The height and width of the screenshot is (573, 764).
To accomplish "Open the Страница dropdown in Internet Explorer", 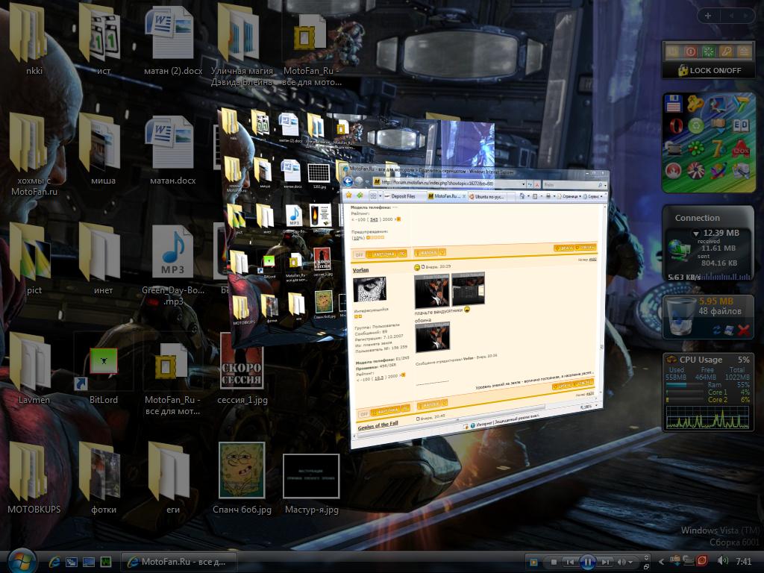I will (569, 196).
